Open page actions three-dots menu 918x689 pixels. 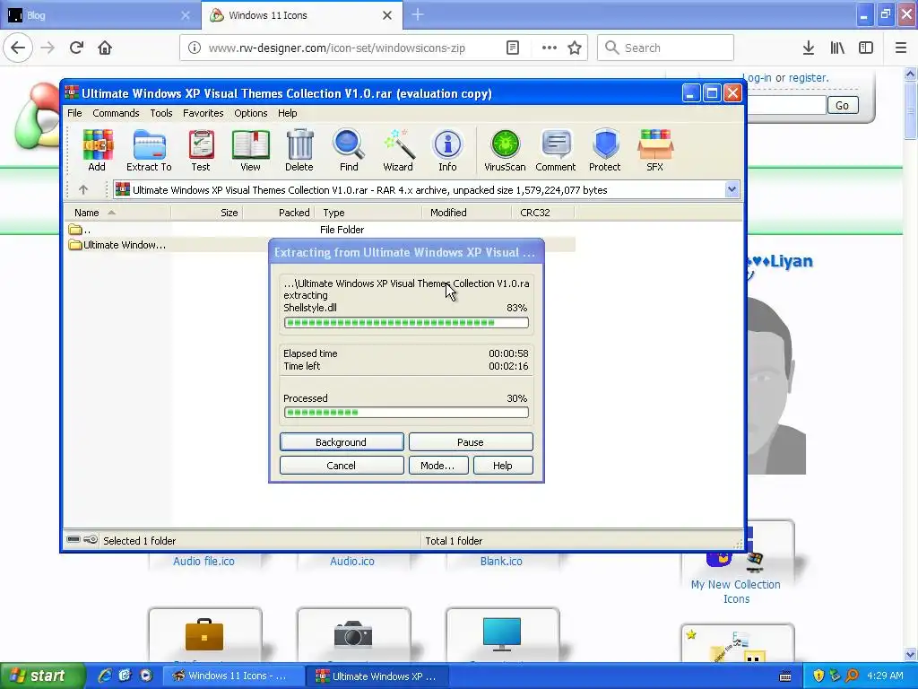point(550,48)
